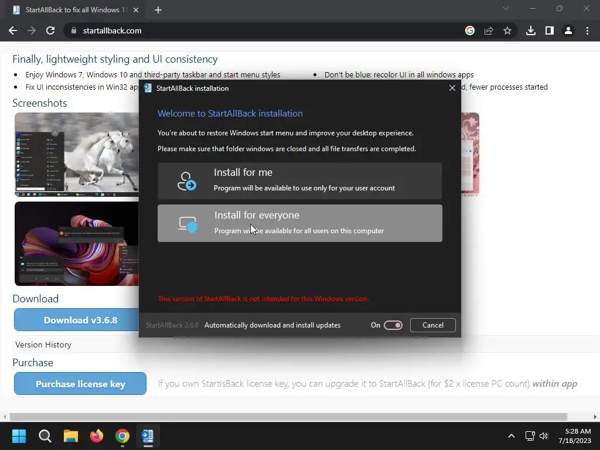Viewport: 600px width, 450px height.
Task: Click the StartAllBack installer title icon
Action: pos(148,88)
